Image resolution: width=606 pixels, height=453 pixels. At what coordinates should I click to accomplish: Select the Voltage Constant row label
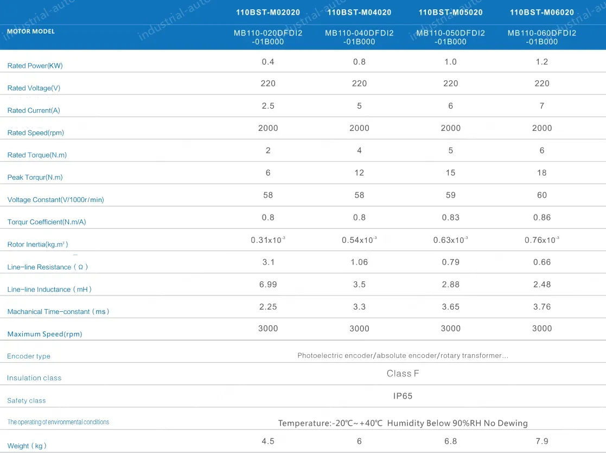pos(55,200)
